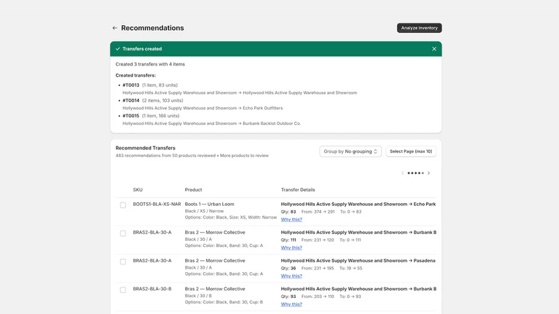
Task: Click the Recommendations page title
Action: [x=152, y=28]
